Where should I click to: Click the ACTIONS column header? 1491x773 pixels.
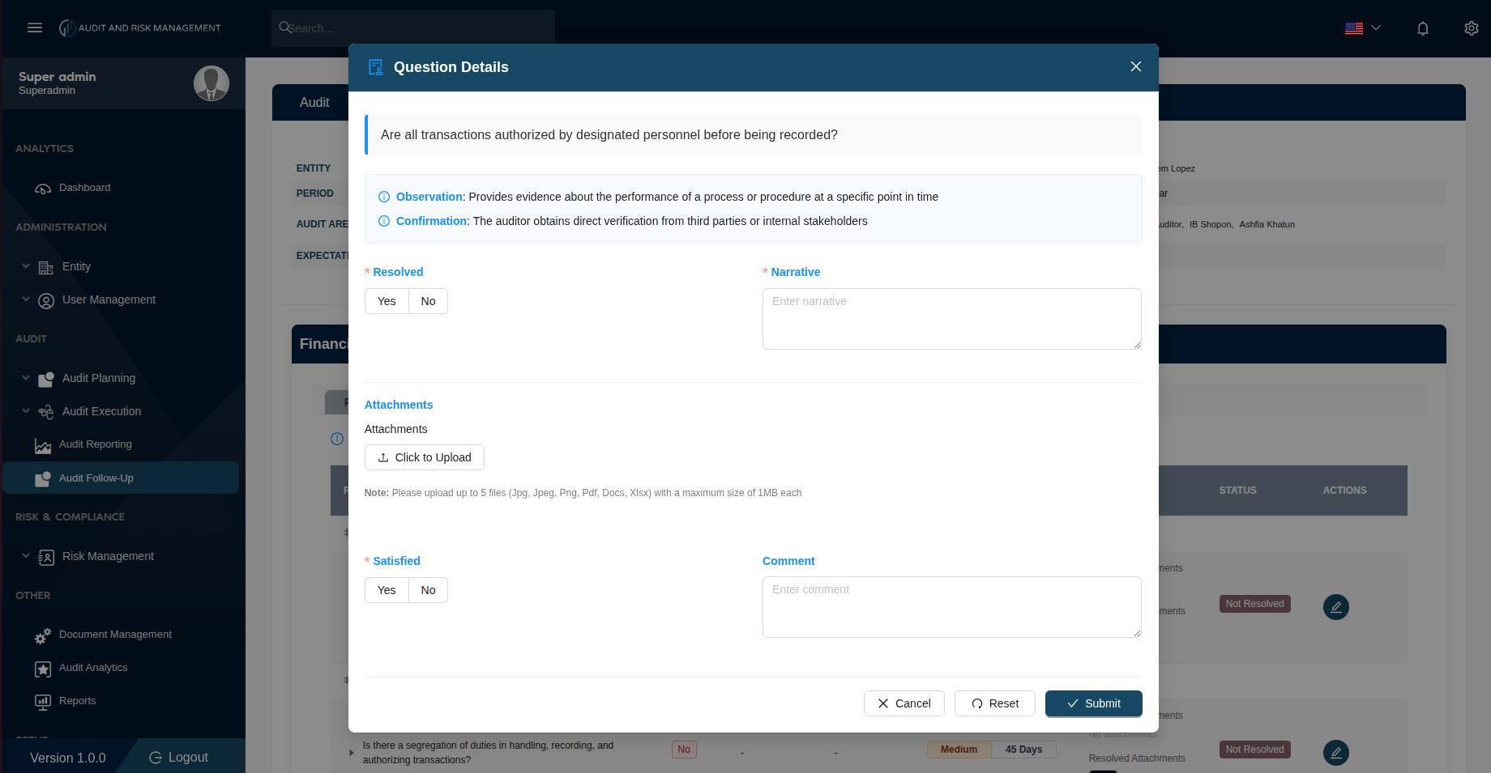pyautogui.click(x=1344, y=491)
